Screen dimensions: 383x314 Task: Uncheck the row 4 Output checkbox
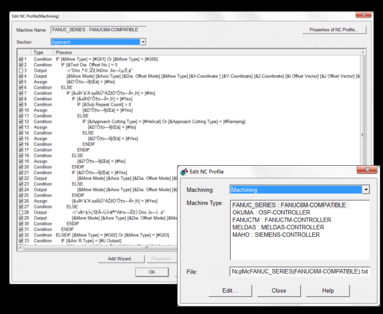pos(21,76)
